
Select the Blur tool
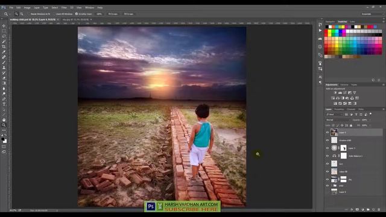[x=4, y=89]
